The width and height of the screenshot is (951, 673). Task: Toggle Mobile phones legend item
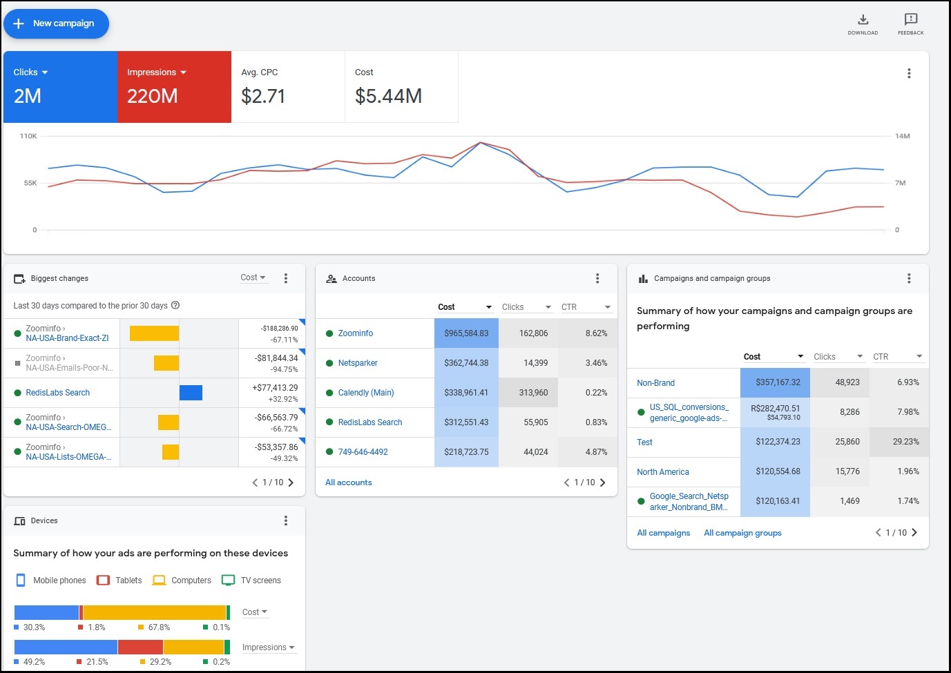pos(51,581)
